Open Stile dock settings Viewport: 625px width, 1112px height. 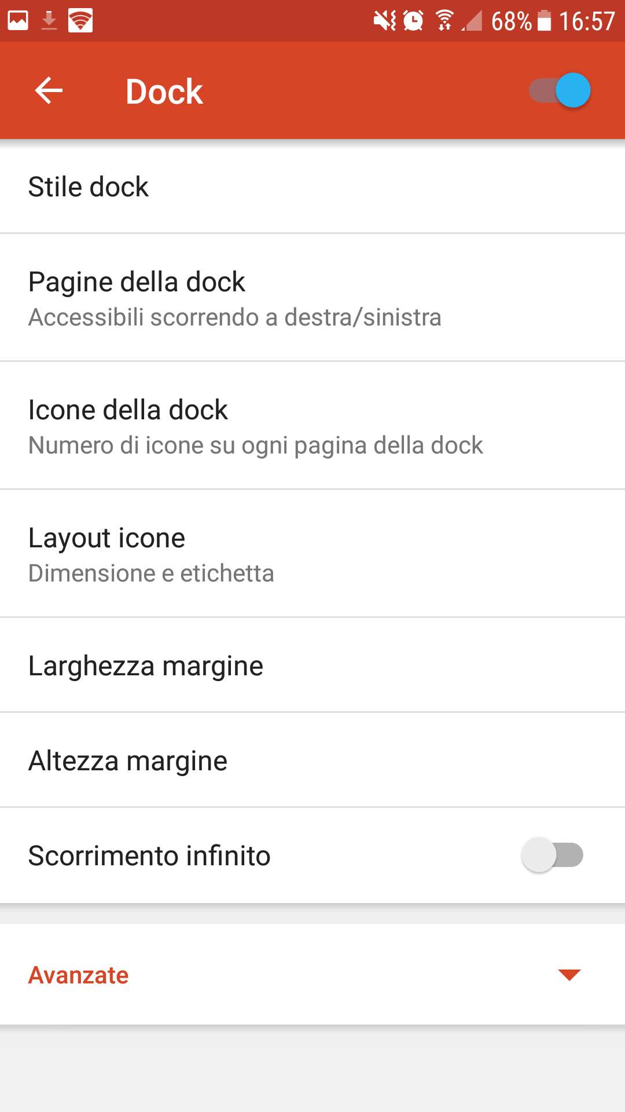click(89, 187)
